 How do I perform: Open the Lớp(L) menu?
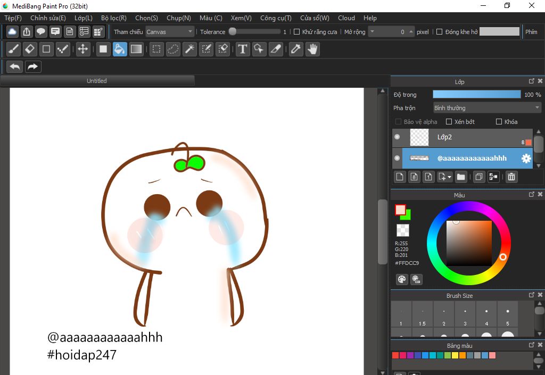tap(84, 18)
